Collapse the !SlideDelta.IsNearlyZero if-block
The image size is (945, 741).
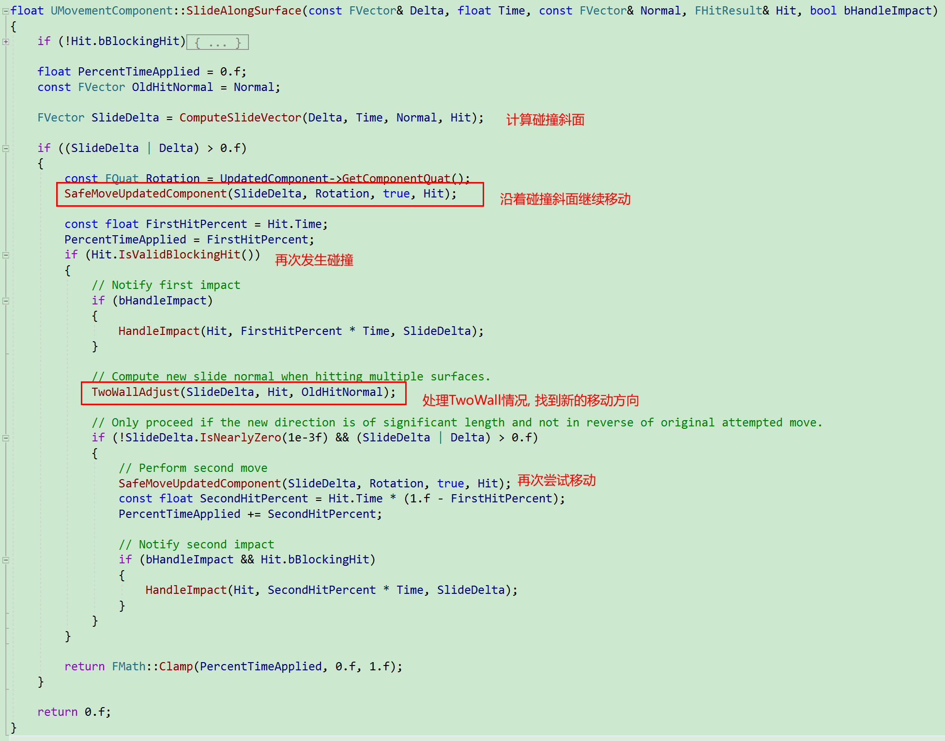point(5,438)
